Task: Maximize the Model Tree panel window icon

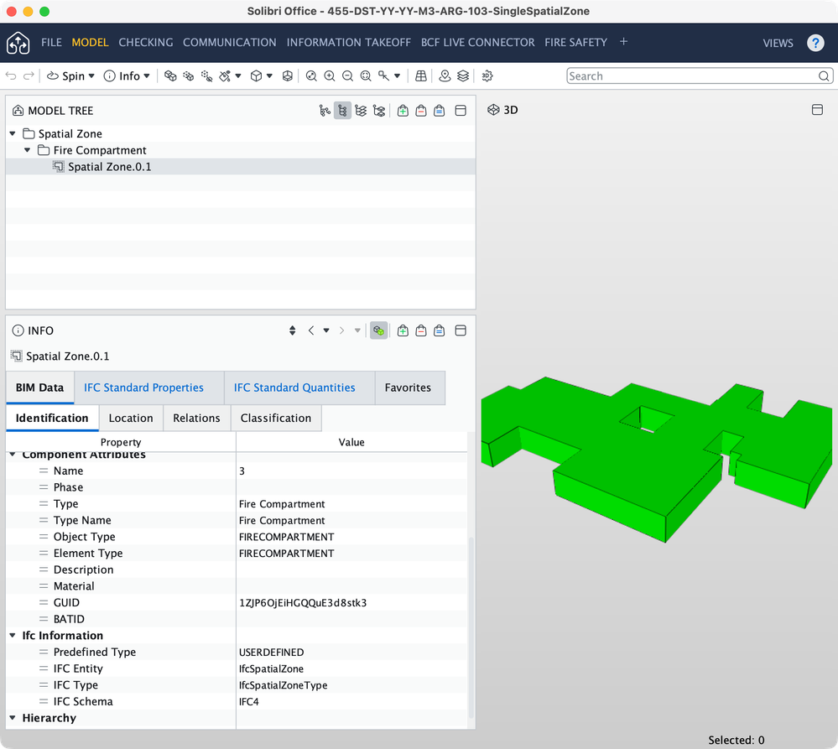Action: [461, 111]
